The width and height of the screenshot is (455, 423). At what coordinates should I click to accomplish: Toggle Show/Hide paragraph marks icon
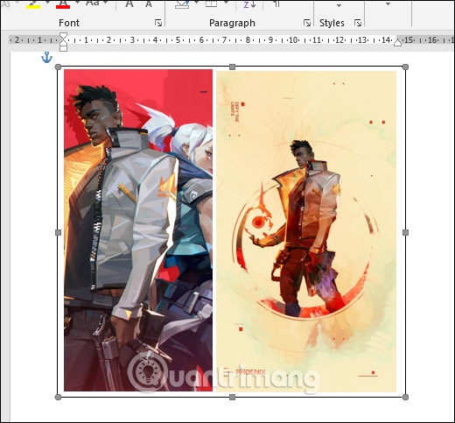click(x=276, y=4)
